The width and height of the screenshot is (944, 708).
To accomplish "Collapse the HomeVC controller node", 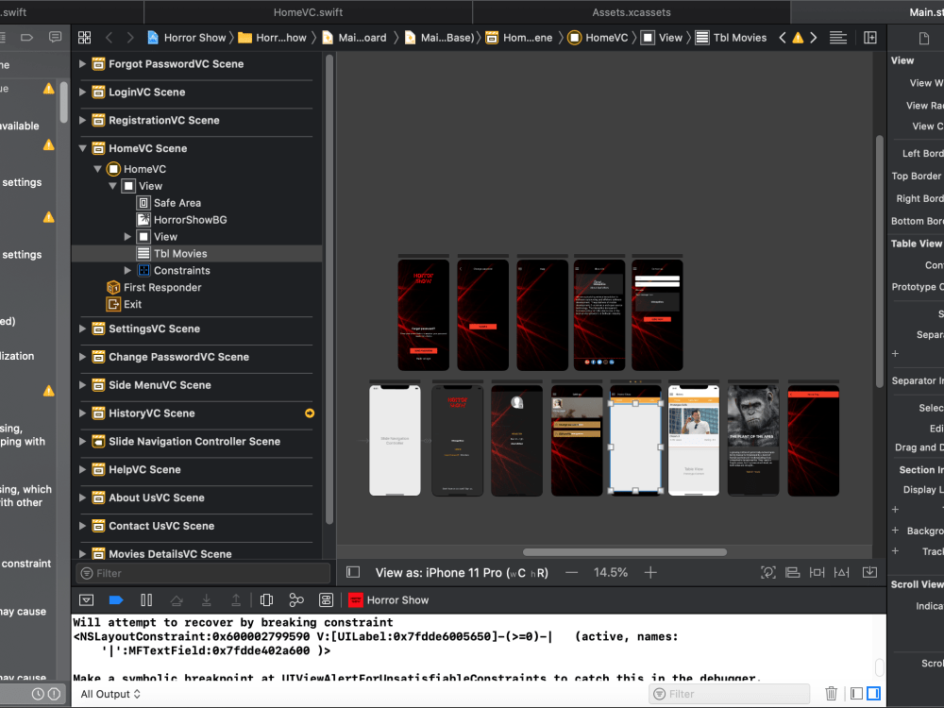I will click(97, 169).
